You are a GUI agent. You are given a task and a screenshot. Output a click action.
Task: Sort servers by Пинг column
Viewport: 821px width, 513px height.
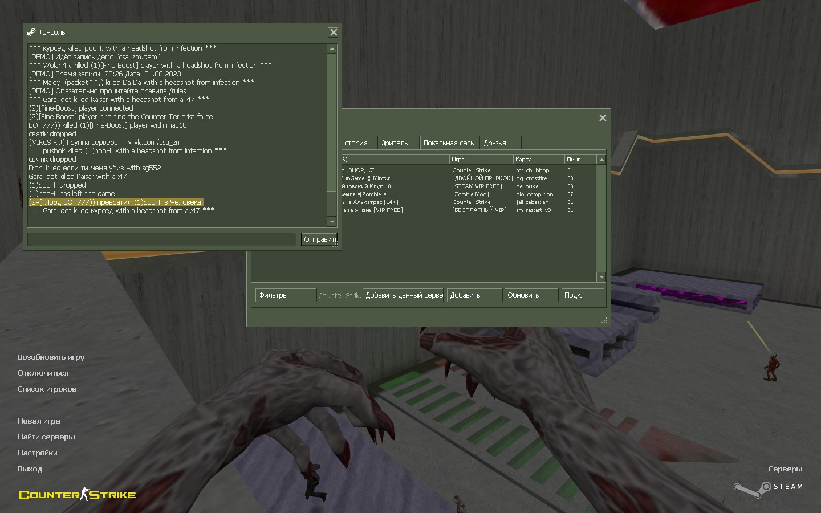(580, 160)
